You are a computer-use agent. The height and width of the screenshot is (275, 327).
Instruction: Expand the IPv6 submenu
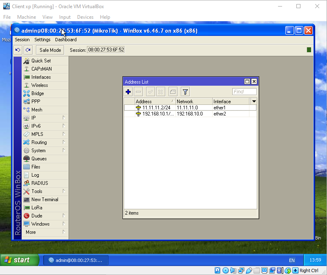pyautogui.click(x=45, y=126)
